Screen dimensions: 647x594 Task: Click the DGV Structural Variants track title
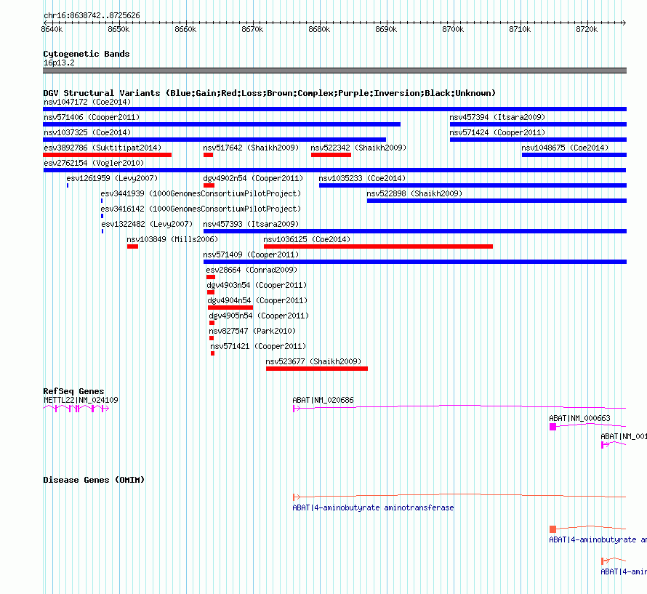pyautogui.click(x=269, y=93)
